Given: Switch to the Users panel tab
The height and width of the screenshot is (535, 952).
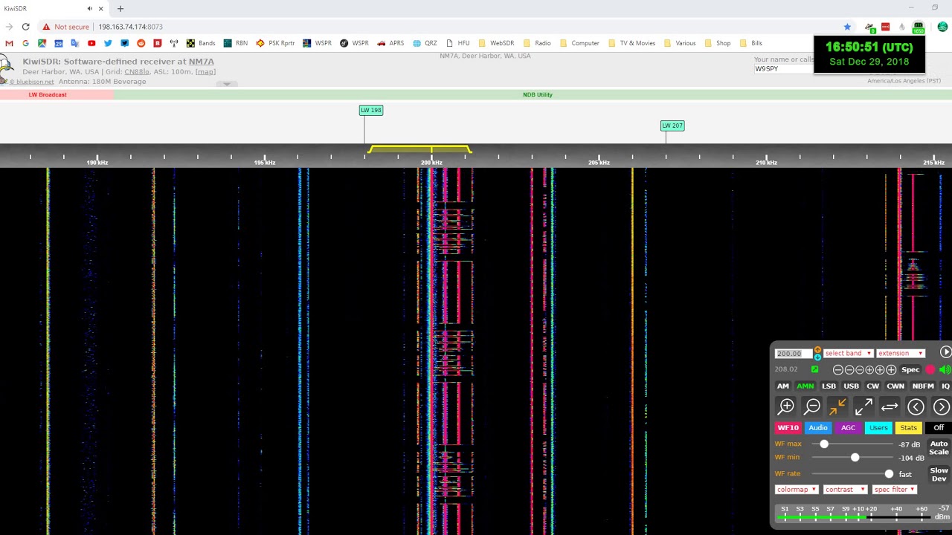Looking at the screenshot, I should pos(878,427).
